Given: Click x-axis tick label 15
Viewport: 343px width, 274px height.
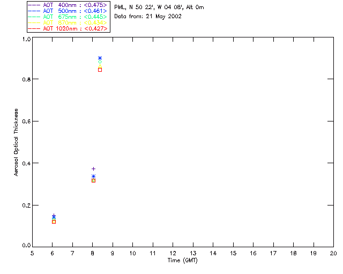Looking at the screenshot, I should tap(233, 253).
